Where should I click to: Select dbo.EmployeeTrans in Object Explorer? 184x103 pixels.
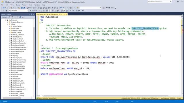[19, 68]
